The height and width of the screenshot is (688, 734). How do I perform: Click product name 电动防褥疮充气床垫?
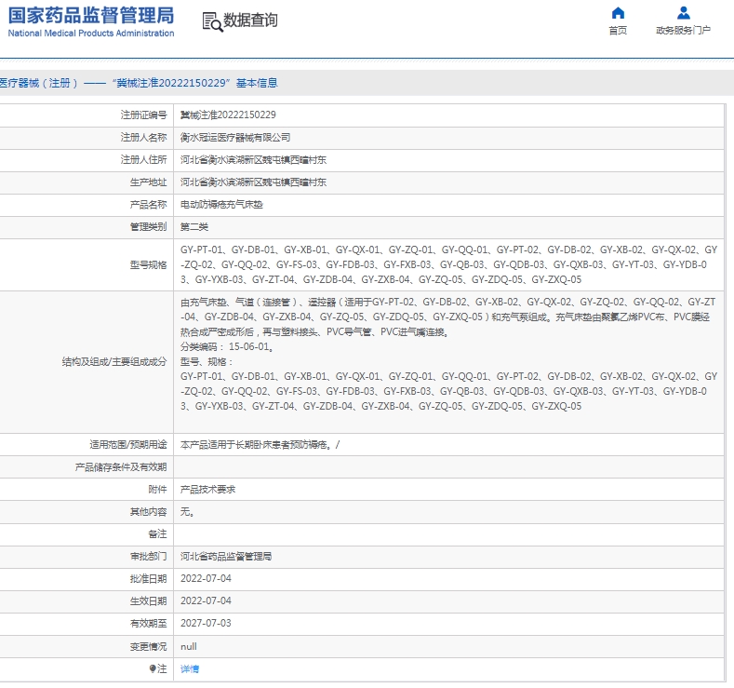[221, 205]
